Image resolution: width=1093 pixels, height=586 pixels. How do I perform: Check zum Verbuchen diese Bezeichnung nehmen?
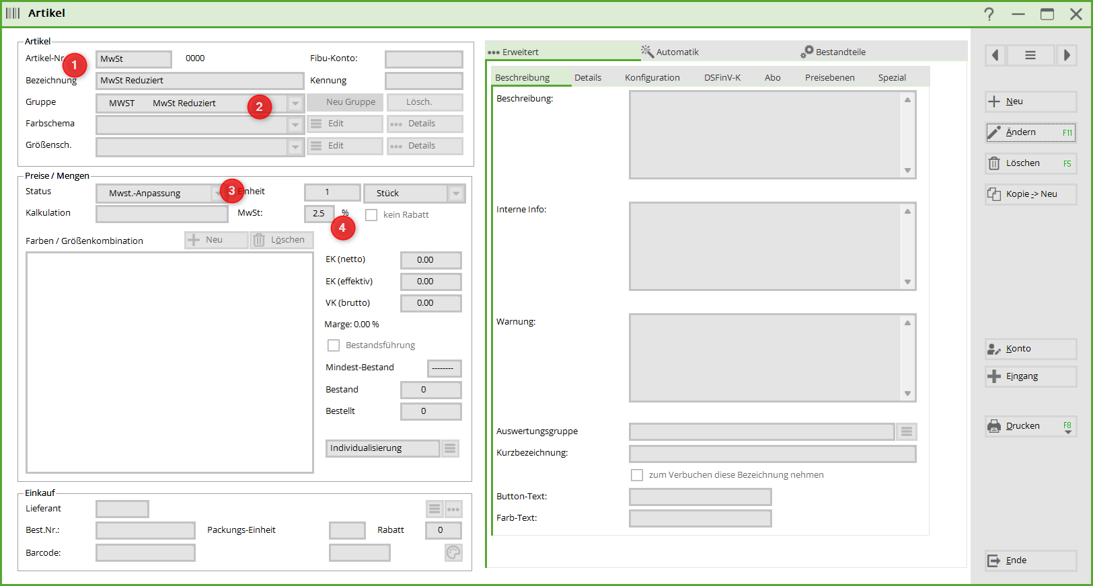click(637, 475)
